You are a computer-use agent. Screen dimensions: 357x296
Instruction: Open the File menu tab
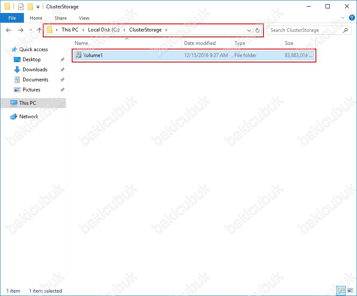pyautogui.click(x=12, y=18)
